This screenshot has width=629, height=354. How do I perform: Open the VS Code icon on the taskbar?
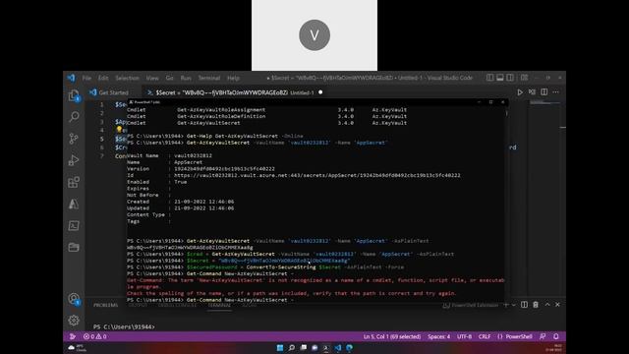(338, 347)
